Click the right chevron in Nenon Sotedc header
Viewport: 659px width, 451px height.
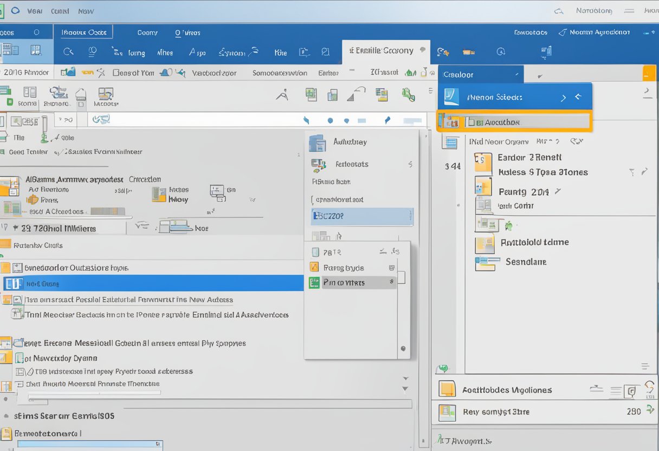[563, 98]
